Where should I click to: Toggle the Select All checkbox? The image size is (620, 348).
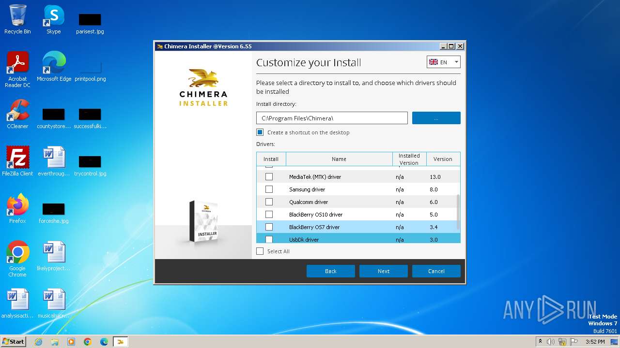[x=260, y=251]
